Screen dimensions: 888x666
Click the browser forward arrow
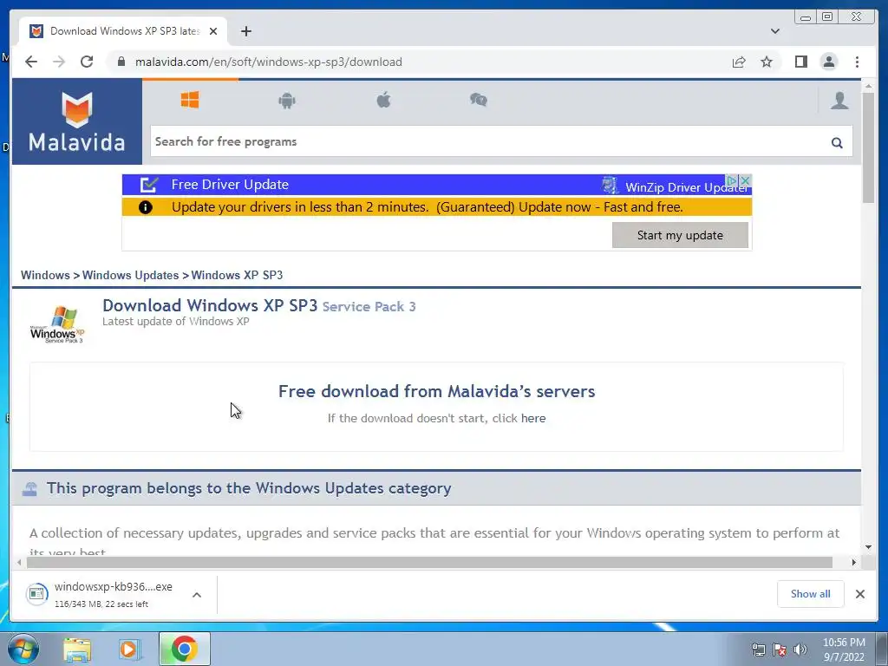coord(59,62)
